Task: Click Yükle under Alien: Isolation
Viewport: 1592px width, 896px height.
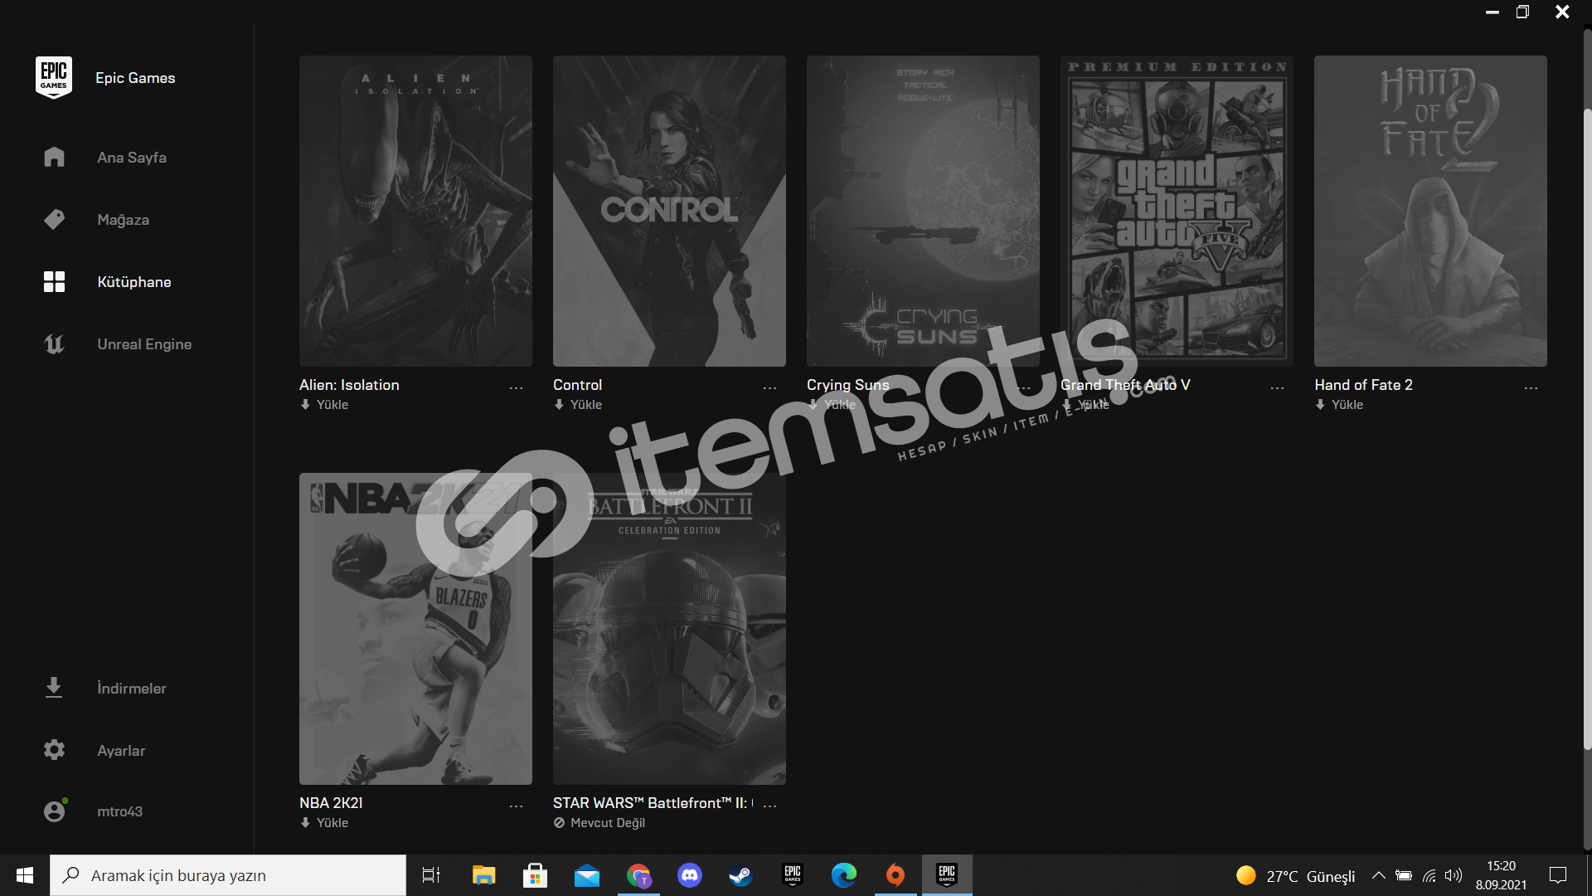Action: [324, 405]
